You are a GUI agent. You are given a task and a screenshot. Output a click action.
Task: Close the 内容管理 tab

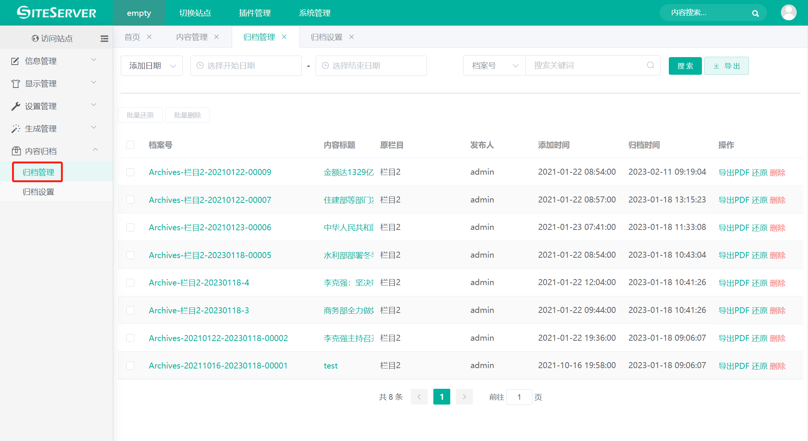pos(217,37)
